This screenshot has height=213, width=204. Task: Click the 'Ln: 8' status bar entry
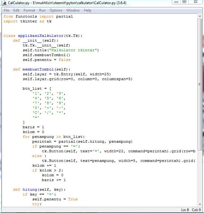(x=185, y=210)
